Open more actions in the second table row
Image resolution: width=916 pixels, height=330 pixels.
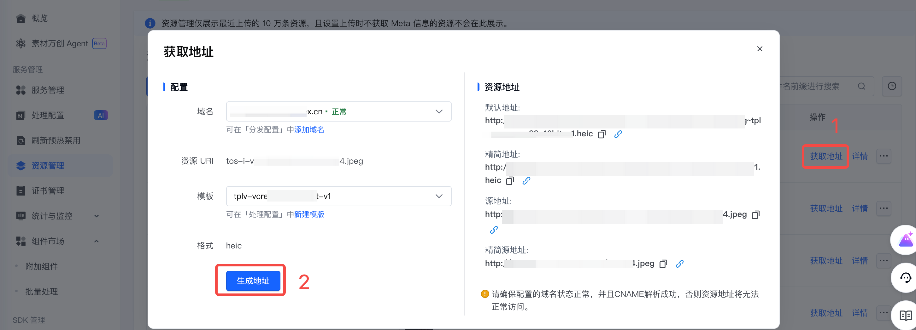point(884,208)
